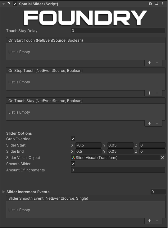
Task: Add listener to On Touch Stay event
Action: [x=149, y=123]
